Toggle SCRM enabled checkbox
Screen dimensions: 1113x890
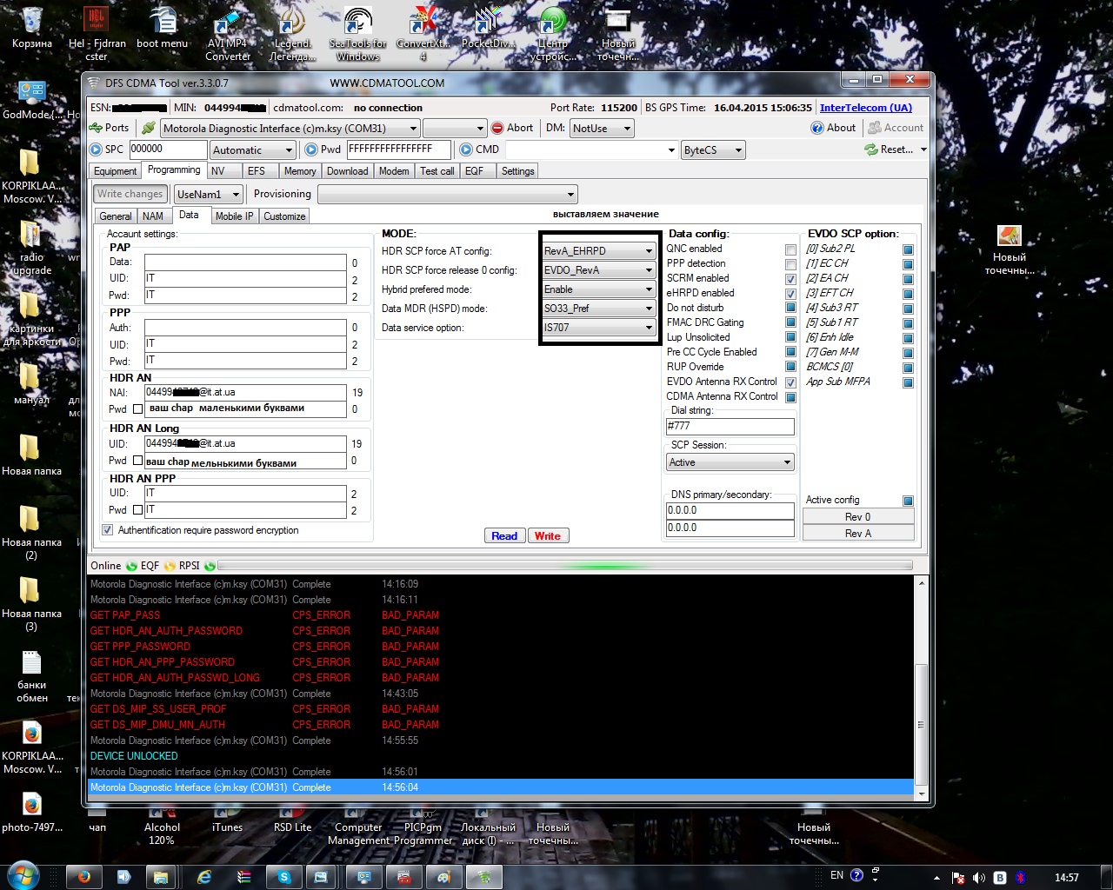tap(790, 279)
